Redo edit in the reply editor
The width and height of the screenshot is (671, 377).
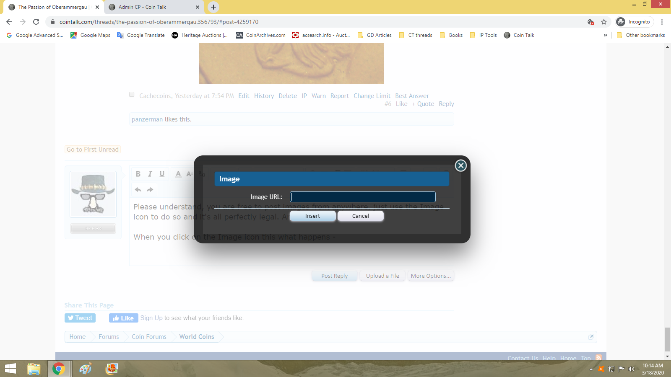pos(150,189)
